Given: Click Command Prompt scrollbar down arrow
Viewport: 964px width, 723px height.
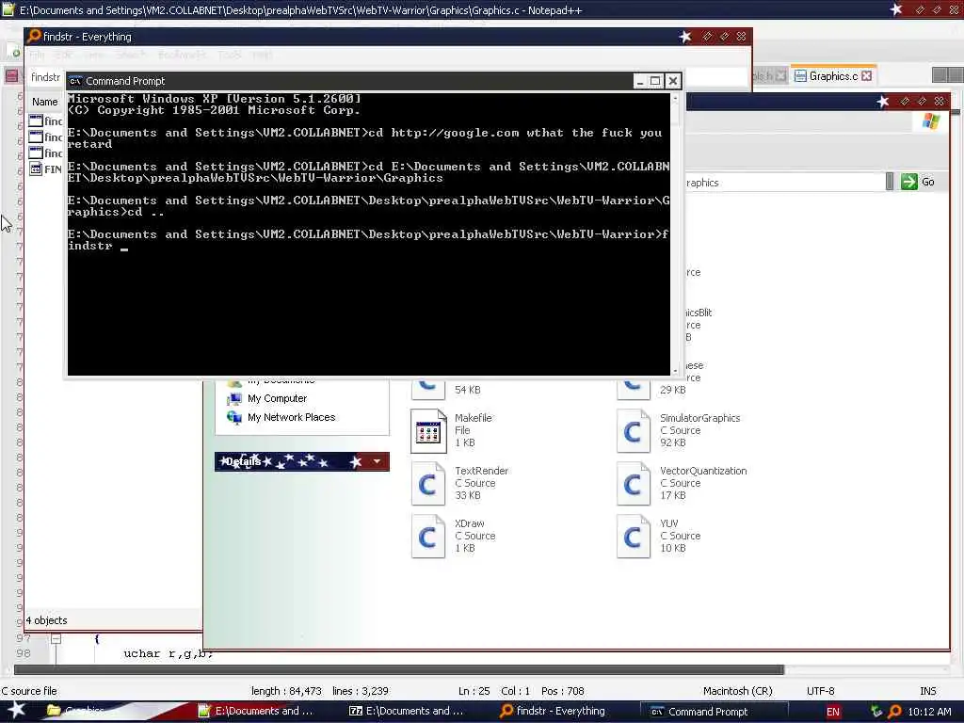Looking at the screenshot, I should 675,371.
